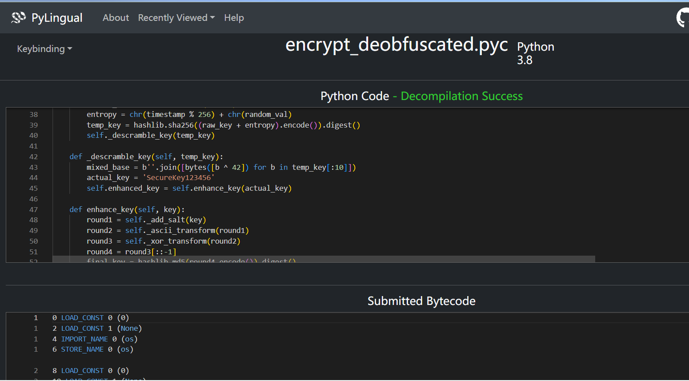Open the Help page

click(234, 18)
